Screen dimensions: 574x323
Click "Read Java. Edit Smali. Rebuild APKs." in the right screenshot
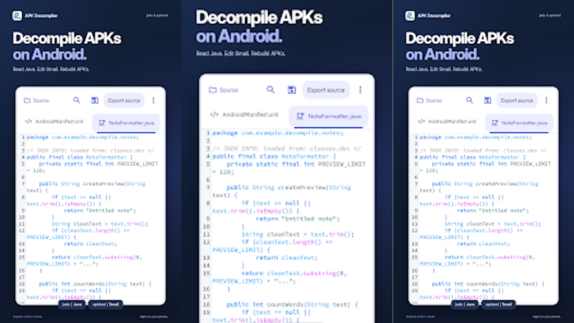[x=444, y=70]
